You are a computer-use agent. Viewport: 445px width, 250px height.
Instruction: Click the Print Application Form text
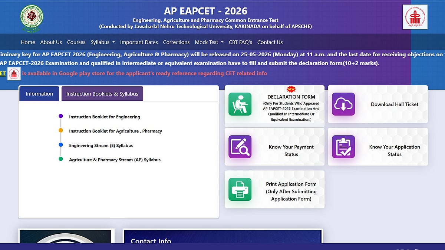pyautogui.click(x=291, y=191)
